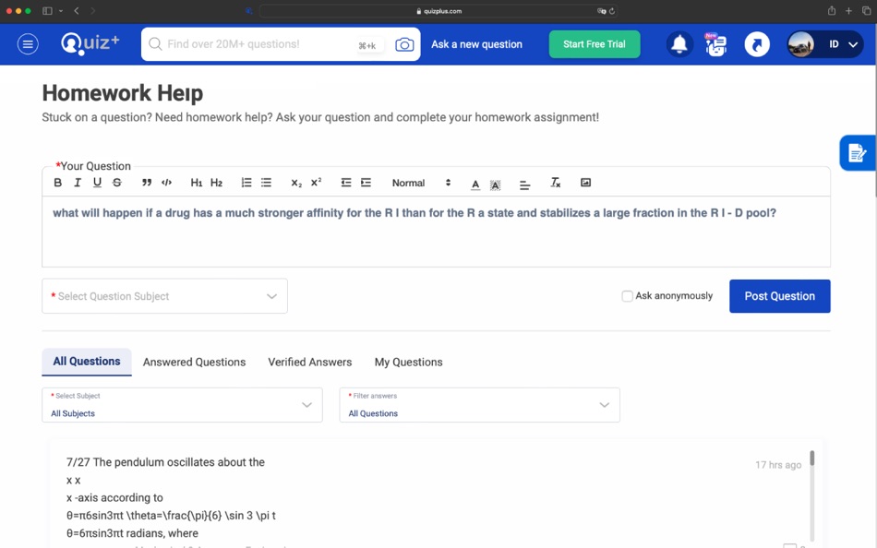Viewport: 877px width, 548px height.
Task: Open text color picker
Action: pyautogui.click(x=475, y=184)
